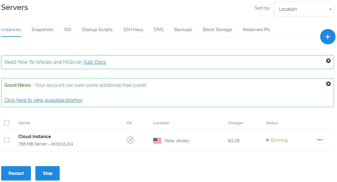
Task: Close the Good News promo banner
Action: tap(328, 84)
